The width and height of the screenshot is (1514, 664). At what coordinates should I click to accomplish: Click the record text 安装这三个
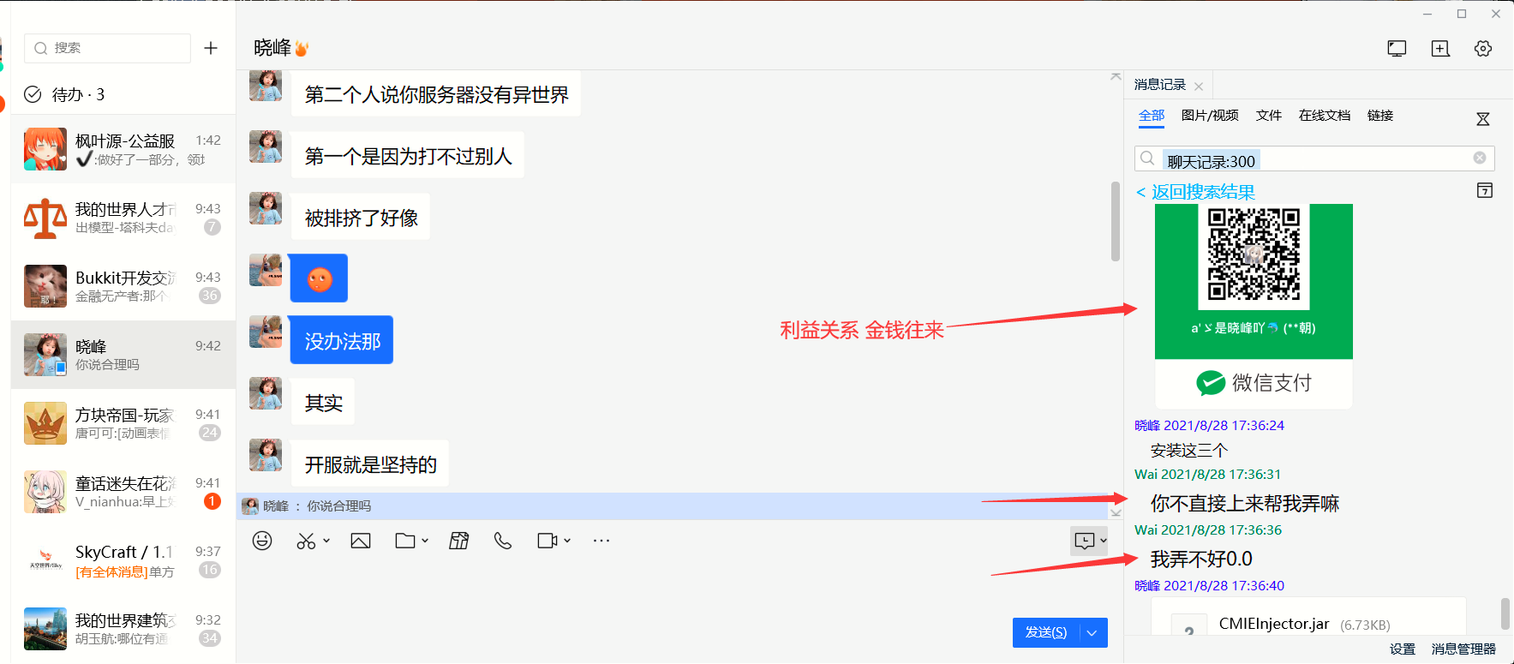click(1189, 451)
